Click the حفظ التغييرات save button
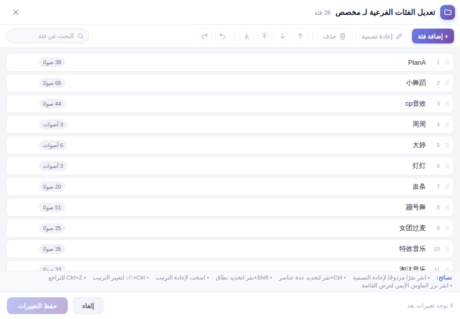The height and width of the screenshot is (319, 460). click(37, 306)
